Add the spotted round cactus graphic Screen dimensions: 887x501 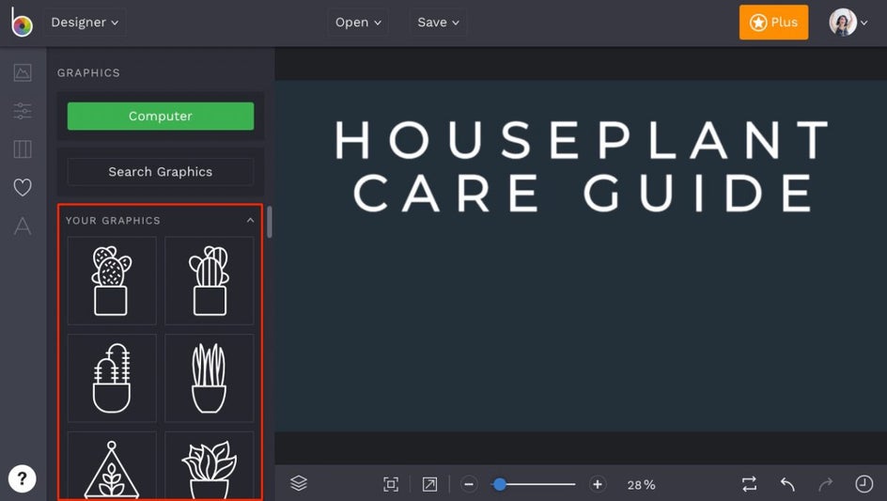[x=112, y=281]
